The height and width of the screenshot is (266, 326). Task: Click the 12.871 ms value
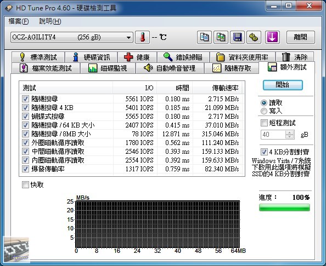(x=176, y=134)
